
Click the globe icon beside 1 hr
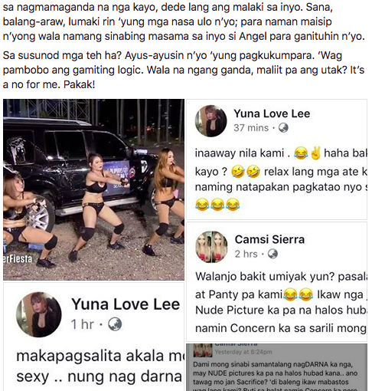(x=115, y=324)
